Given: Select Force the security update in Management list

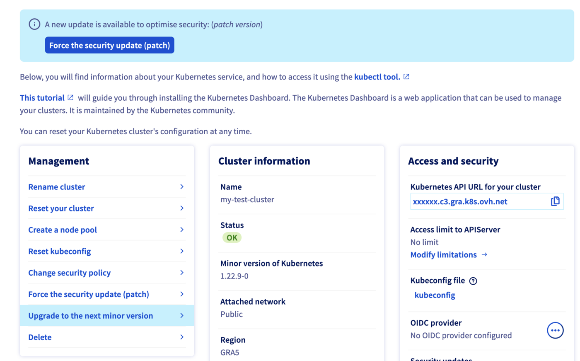Looking at the screenshot, I should click(x=88, y=294).
